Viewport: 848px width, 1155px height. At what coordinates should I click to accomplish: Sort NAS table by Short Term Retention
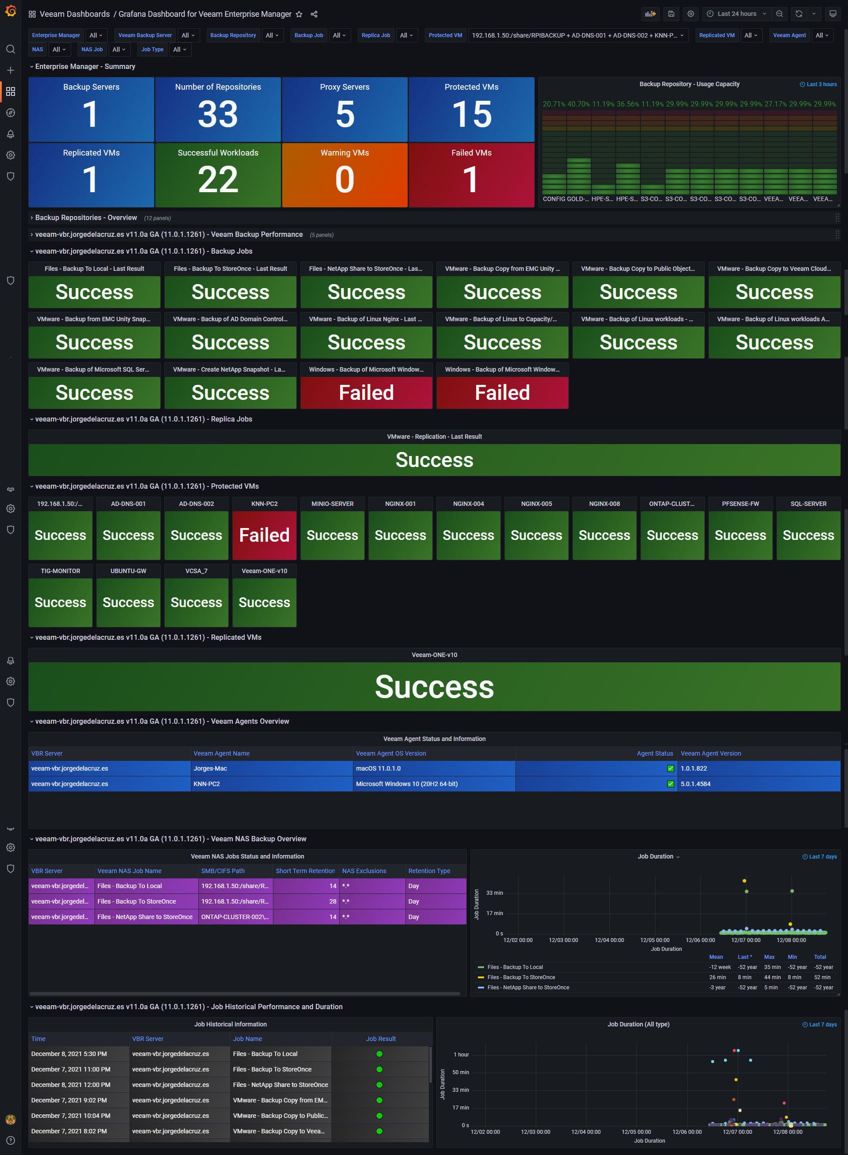click(306, 871)
